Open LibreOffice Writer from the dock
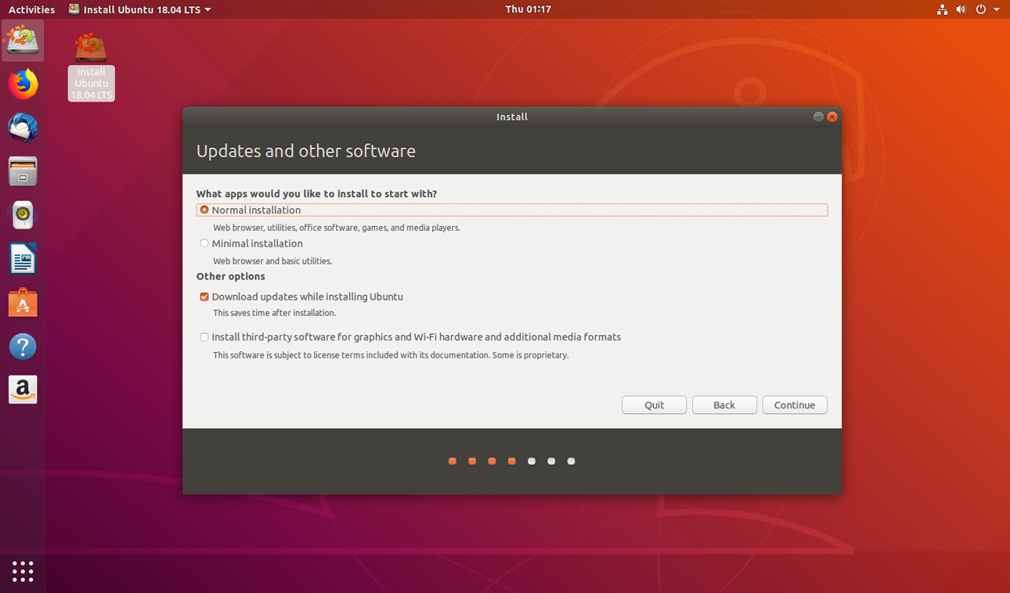The height and width of the screenshot is (593, 1010). click(23, 259)
